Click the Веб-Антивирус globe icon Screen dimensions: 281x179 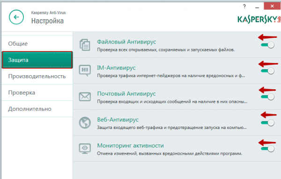tap(85, 122)
